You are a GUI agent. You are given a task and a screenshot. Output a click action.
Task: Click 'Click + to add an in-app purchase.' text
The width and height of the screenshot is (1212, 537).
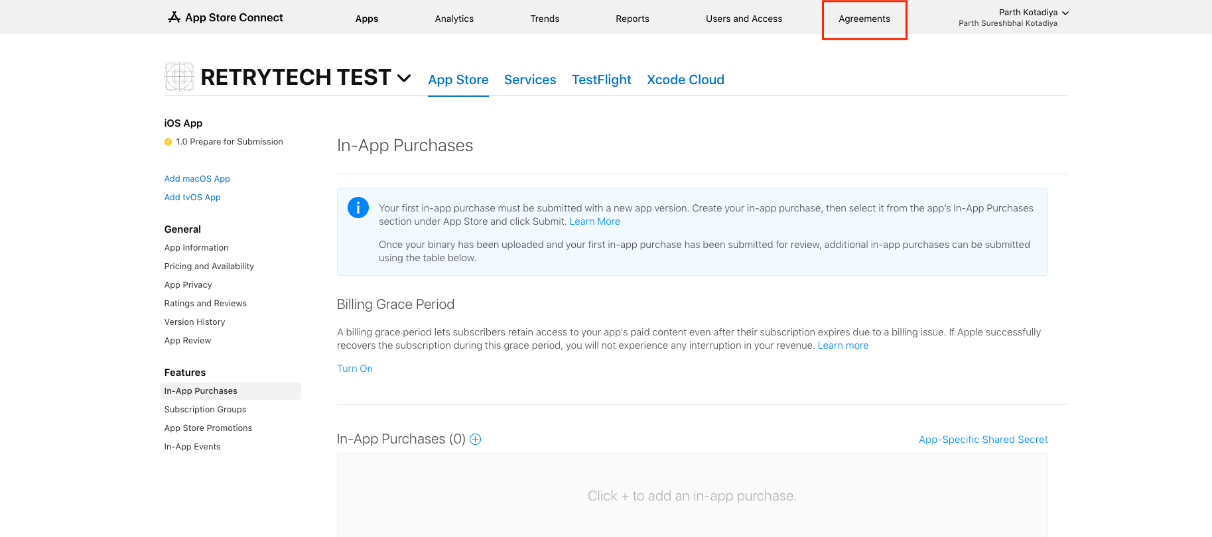[692, 496]
